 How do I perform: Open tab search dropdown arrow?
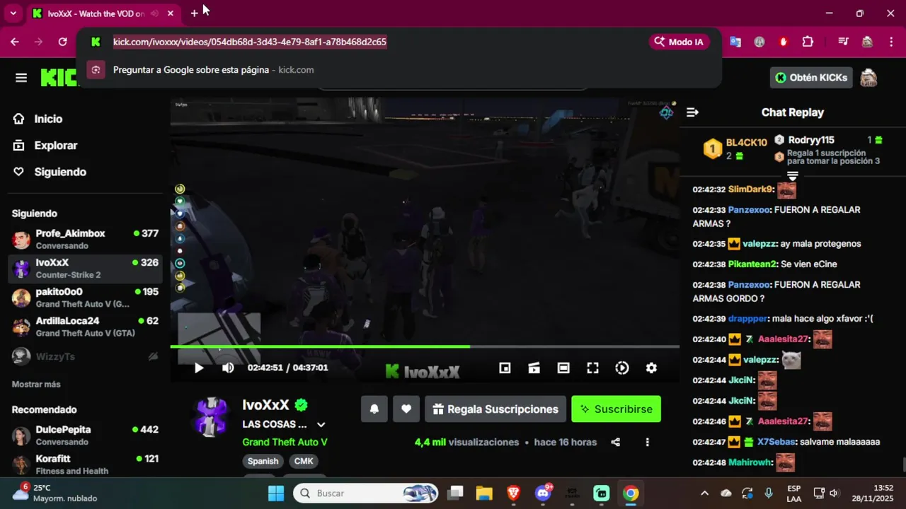click(13, 13)
